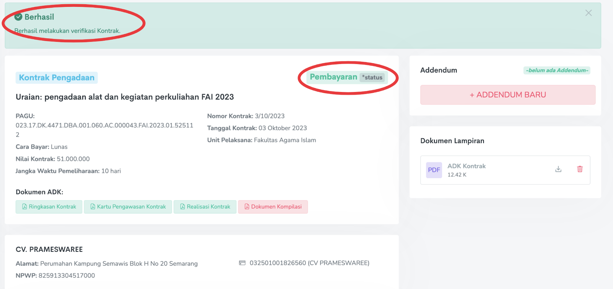Click the NPWP 825913304517000 number

(67, 276)
